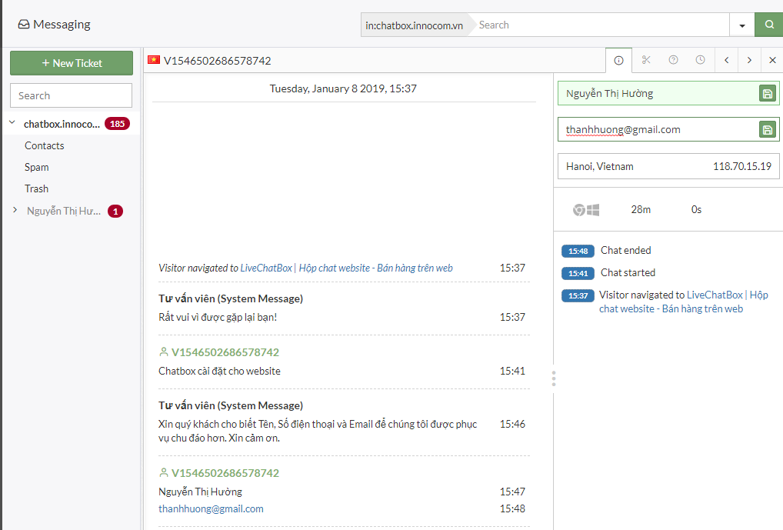Click the green search magnifier button

click(x=769, y=25)
